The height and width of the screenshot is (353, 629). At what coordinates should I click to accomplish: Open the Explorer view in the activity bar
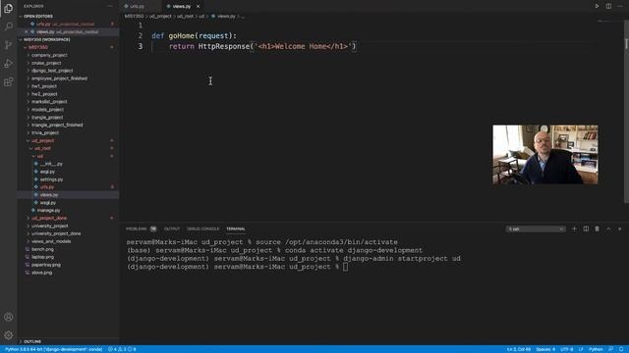pos(8,8)
